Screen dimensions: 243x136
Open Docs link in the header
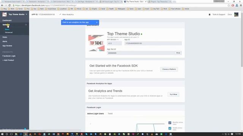pyautogui.click(x=230, y=14)
